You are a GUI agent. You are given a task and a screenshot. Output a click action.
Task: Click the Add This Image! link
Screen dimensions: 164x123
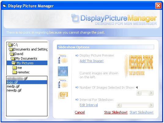[91, 61]
